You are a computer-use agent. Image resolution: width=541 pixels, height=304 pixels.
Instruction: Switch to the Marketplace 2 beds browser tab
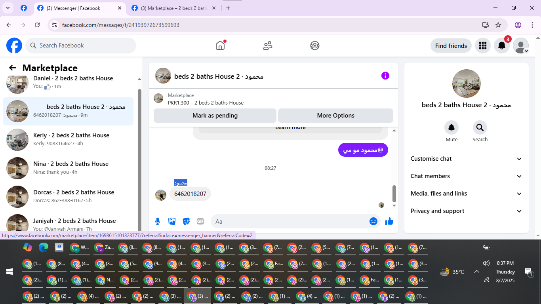pos(174,8)
